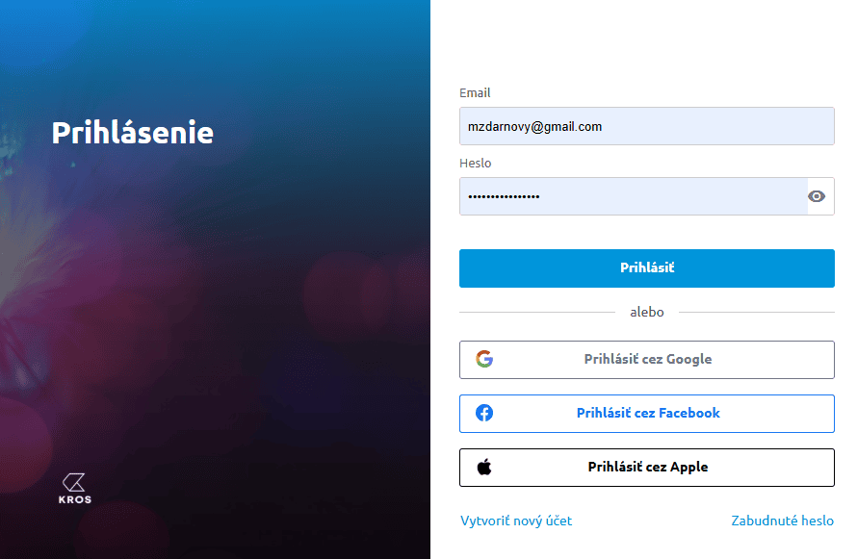Screen dimensions: 857x559
Task: Open the Vytvoriť nový účet link
Action: click(516, 521)
